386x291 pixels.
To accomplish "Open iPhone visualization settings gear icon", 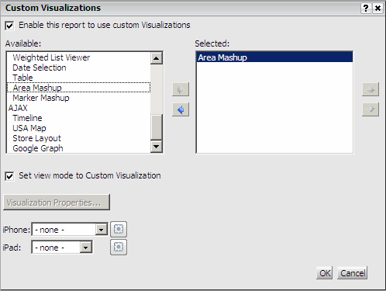I will 119,229.
